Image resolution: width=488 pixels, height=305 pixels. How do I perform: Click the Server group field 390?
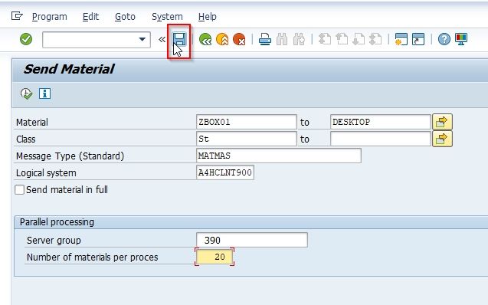pyautogui.click(x=252, y=240)
